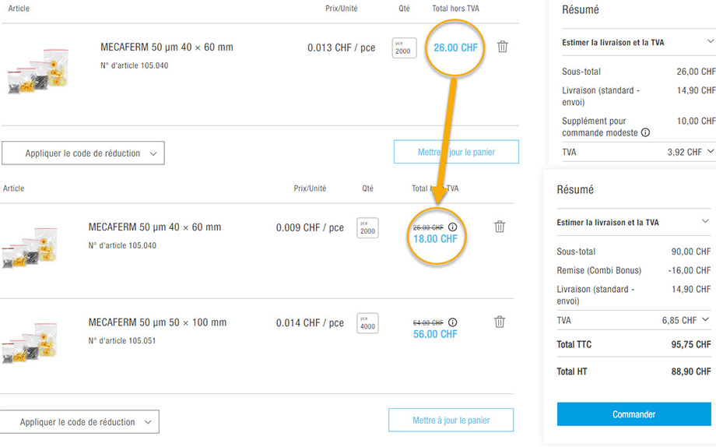Expand shipping estimate above Sous-total 26,00 CHF

(710, 42)
